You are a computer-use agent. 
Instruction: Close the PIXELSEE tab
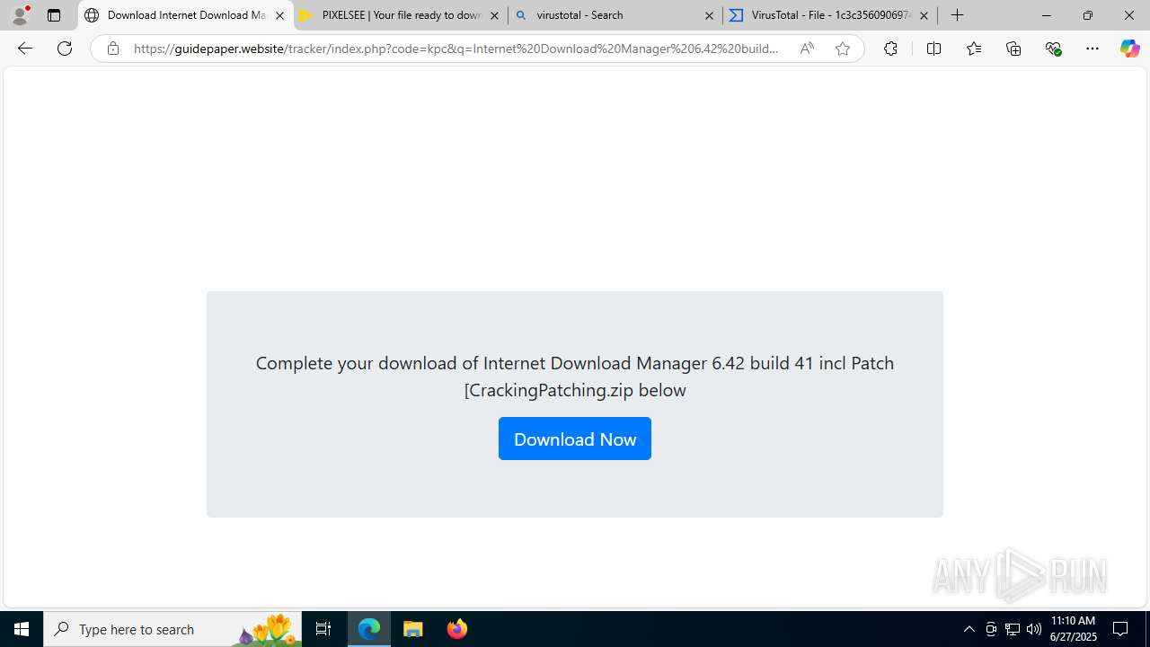pyautogui.click(x=494, y=15)
